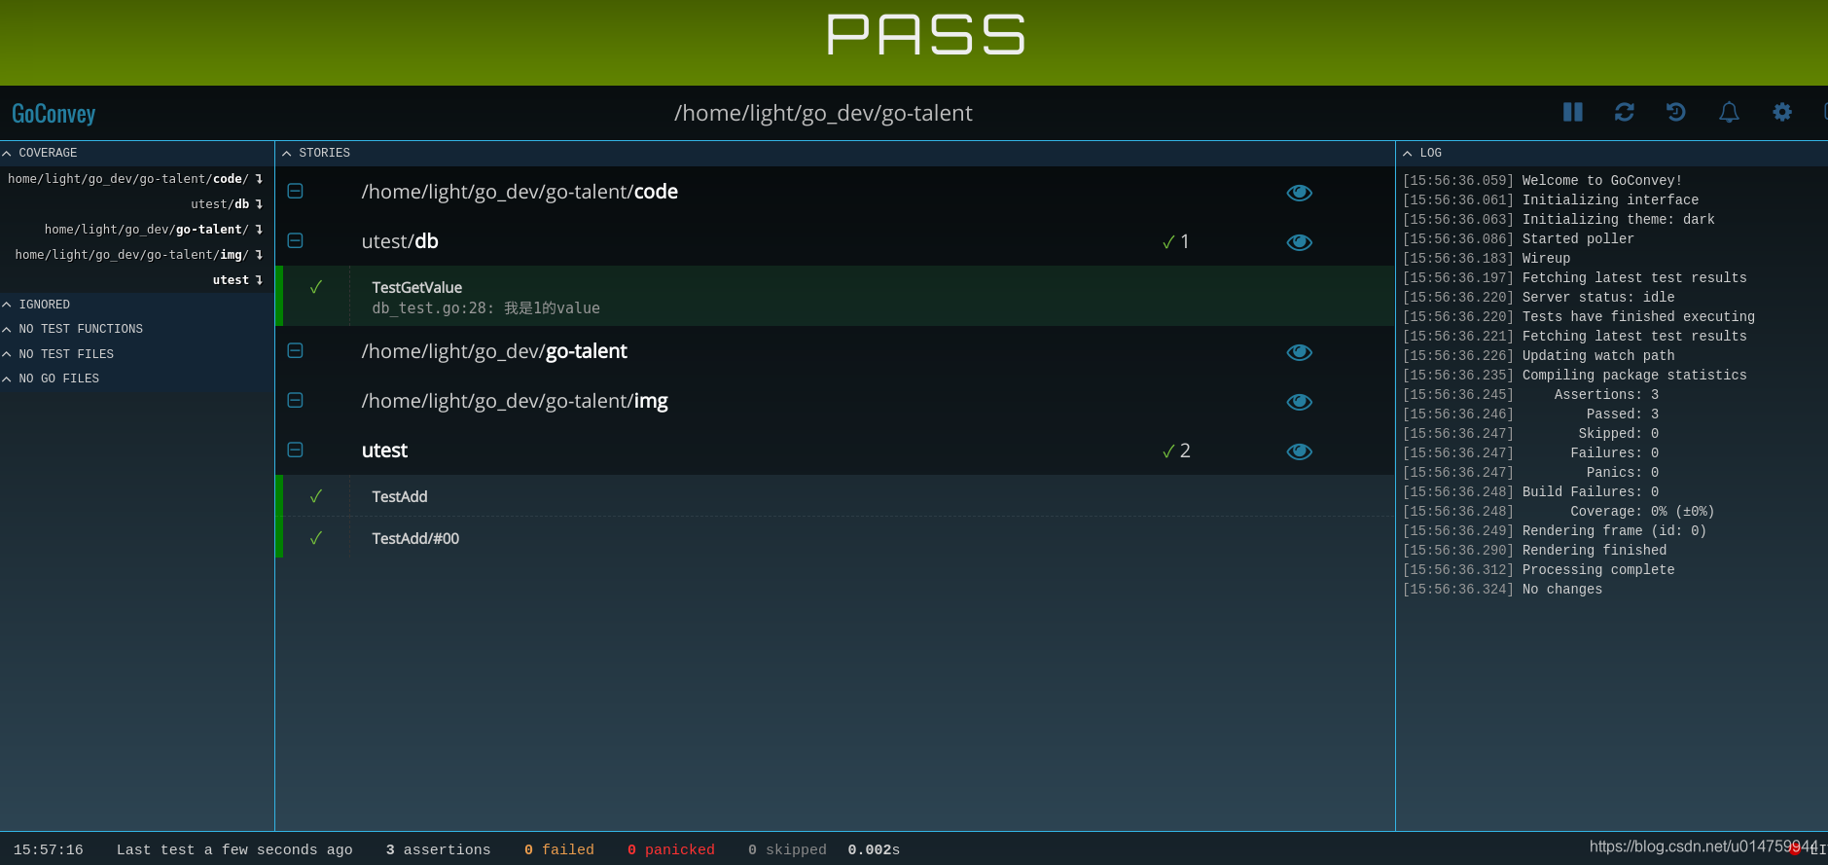The image size is (1828, 865).
Task: Select /home/light/go_dev/go-talent/code story title
Action: coord(520,192)
